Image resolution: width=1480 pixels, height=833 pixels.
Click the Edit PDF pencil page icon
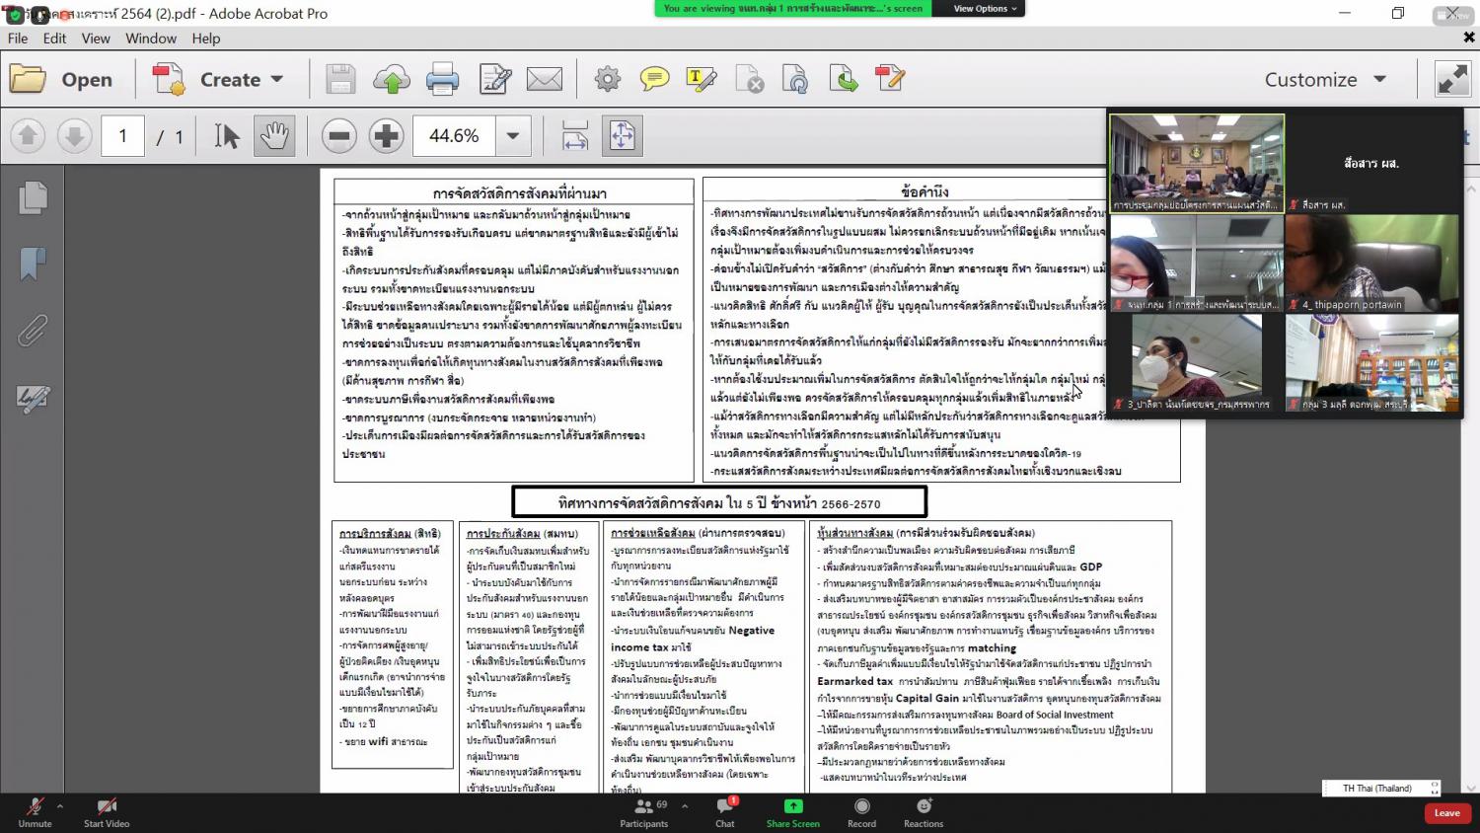pos(890,79)
